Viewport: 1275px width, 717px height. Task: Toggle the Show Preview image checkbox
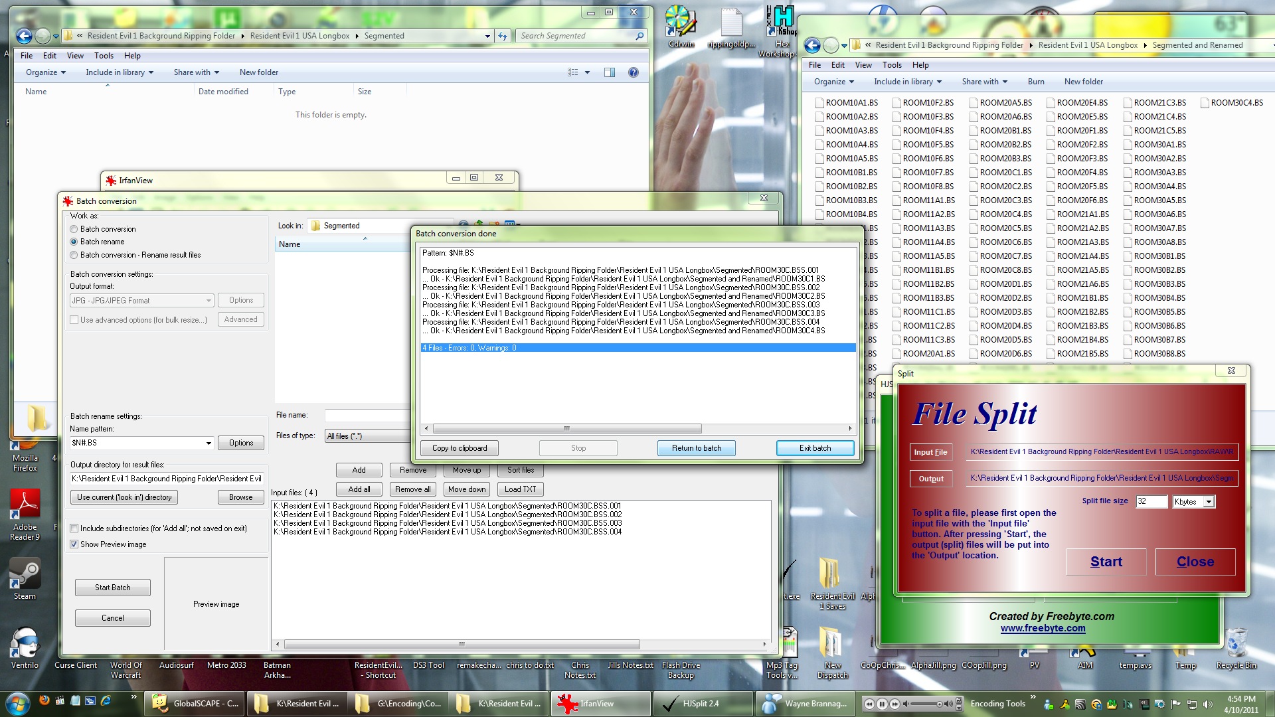coord(74,544)
